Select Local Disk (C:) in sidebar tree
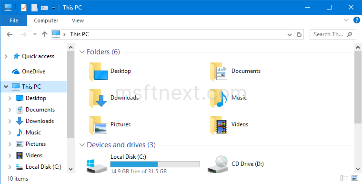 (43, 167)
